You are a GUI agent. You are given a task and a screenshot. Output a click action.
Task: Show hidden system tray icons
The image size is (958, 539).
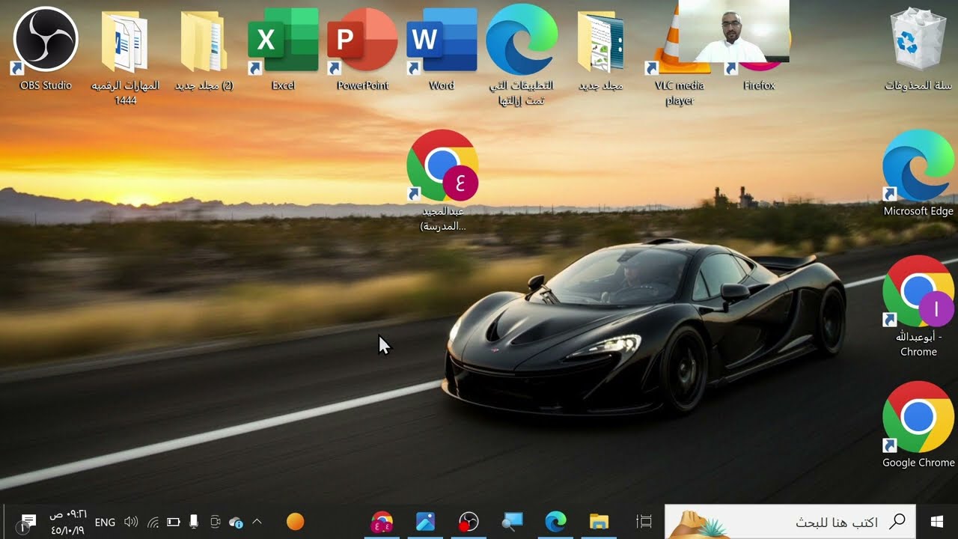coord(257,522)
